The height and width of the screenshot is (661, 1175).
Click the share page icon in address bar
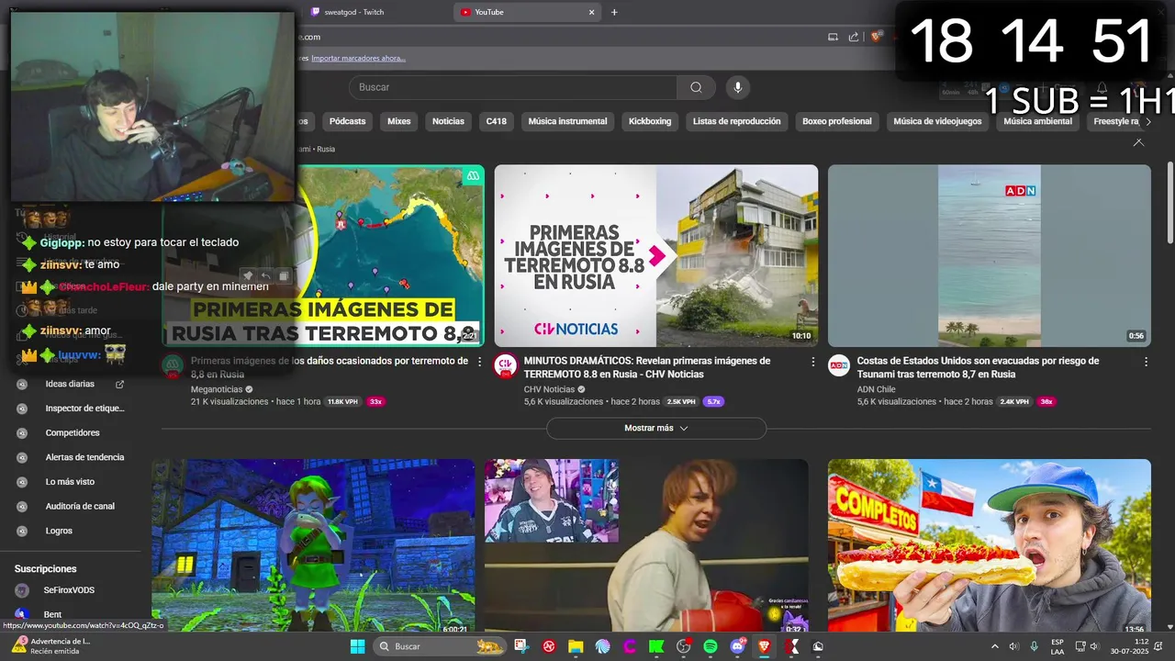tap(854, 37)
